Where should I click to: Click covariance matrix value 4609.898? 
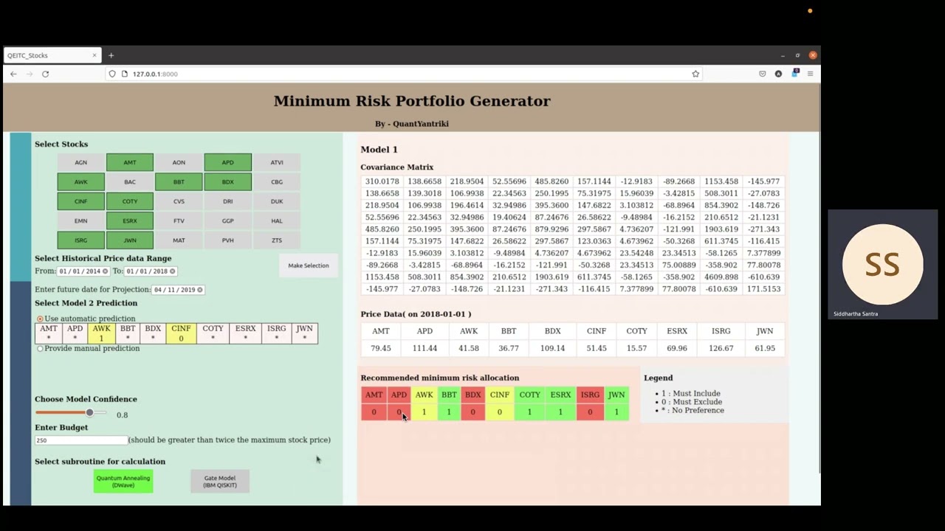coord(721,277)
